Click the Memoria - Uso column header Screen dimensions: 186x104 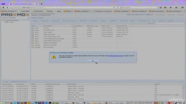(x=94, y=26)
